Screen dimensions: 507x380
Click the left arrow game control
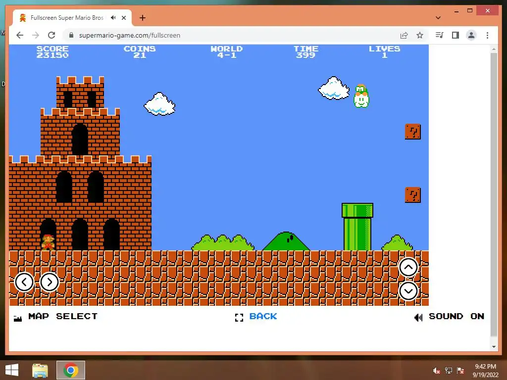click(x=24, y=282)
